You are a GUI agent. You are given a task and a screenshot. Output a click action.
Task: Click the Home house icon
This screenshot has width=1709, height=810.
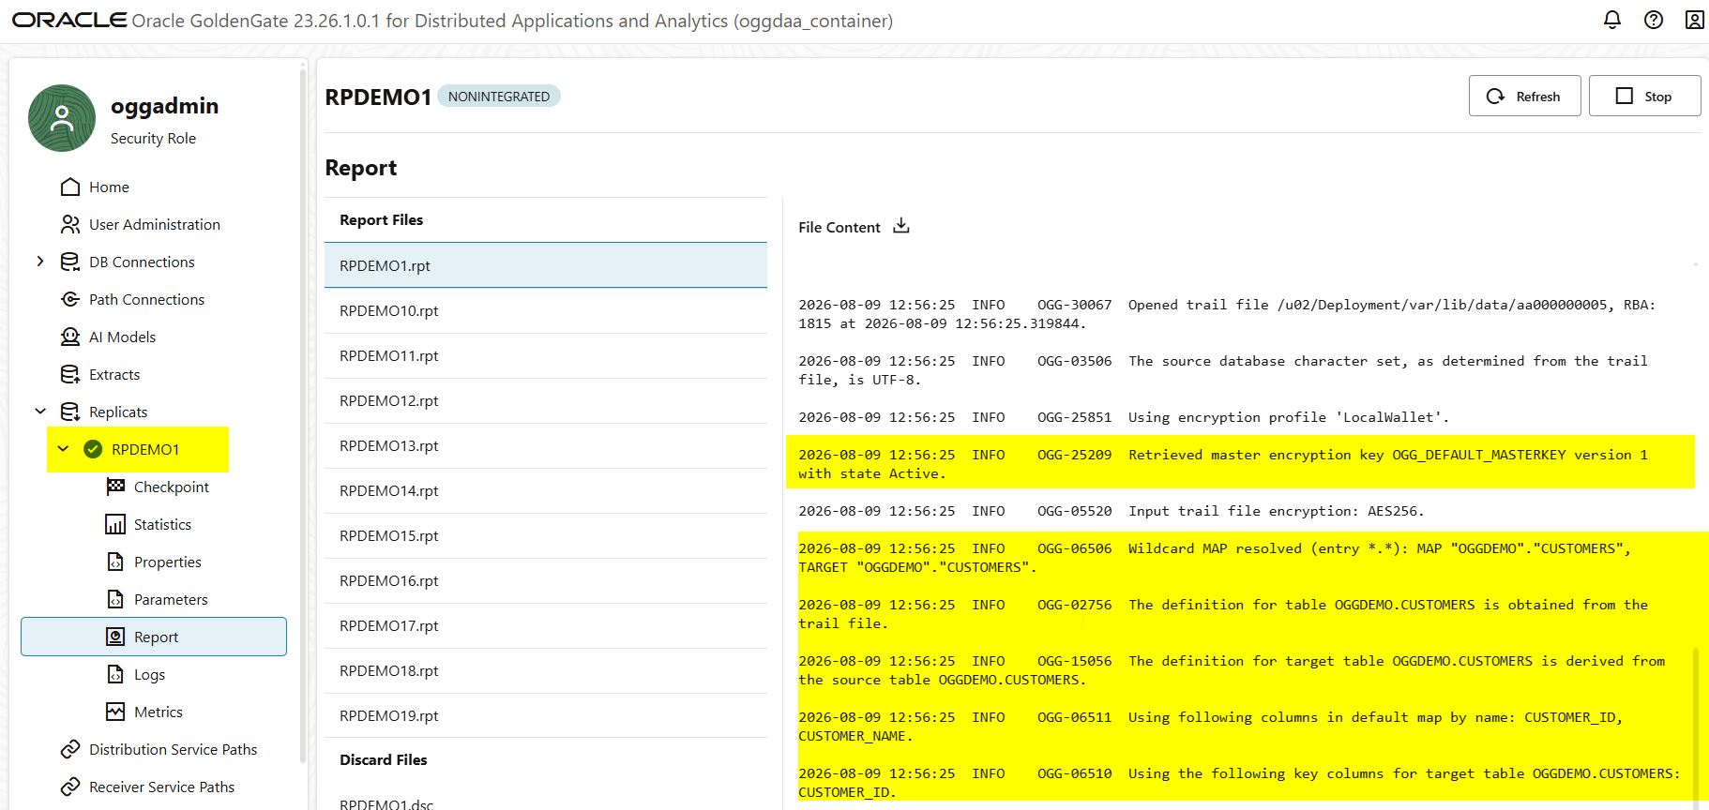pyautogui.click(x=70, y=187)
